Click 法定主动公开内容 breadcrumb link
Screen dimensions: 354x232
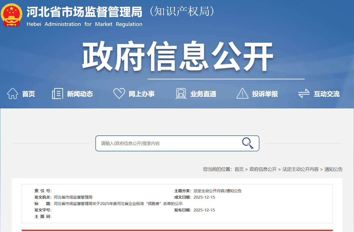point(301,169)
